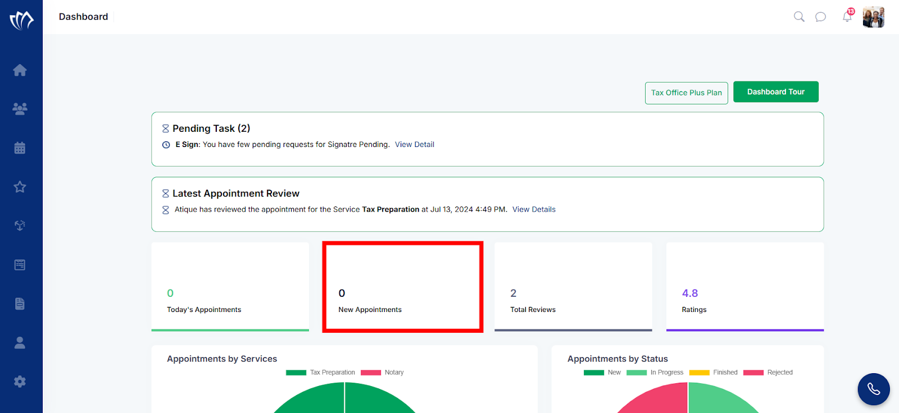Click the hourglass icon beside Latest Appointment Review
Screen dimensions: 899x413
point(166,194)
